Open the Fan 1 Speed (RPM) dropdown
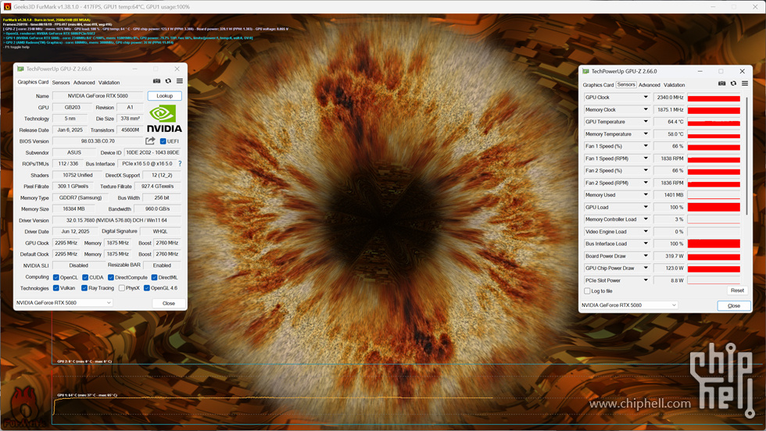Viewport: 766px width, 431px height. pos(646,159)
